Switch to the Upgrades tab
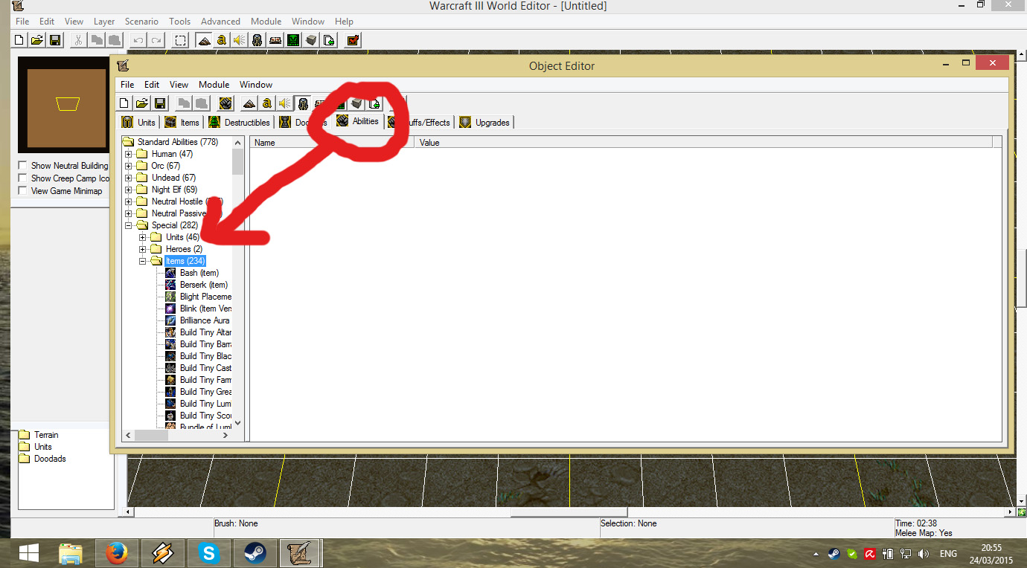This screenshot has height=568, width=1027. pyautogui.click(x=485, y=123)
